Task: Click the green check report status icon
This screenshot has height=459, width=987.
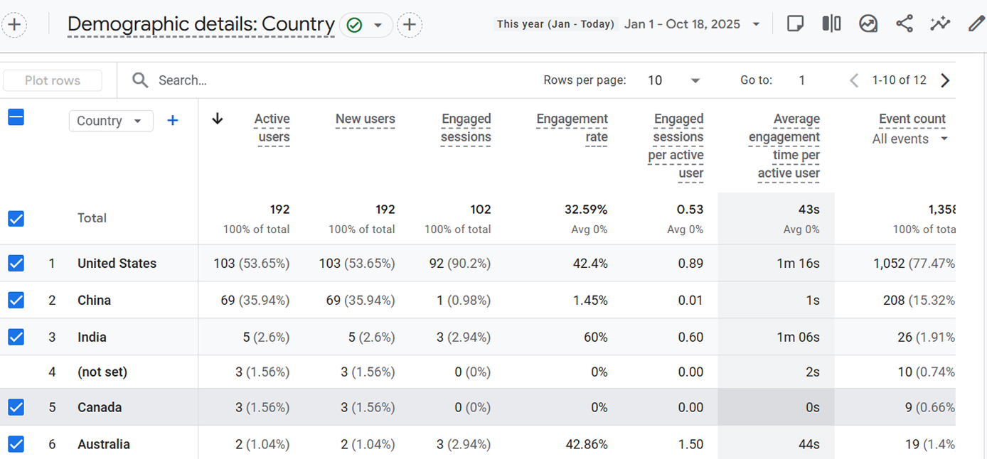Action: 353,26
